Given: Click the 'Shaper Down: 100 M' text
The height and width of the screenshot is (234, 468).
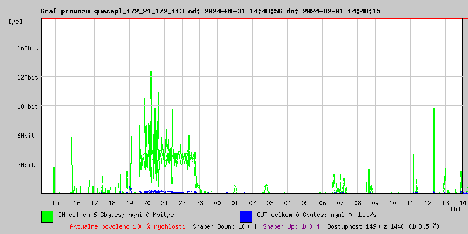Looking at the screenshot, I should pyautogui.click(x=224, y=226).
